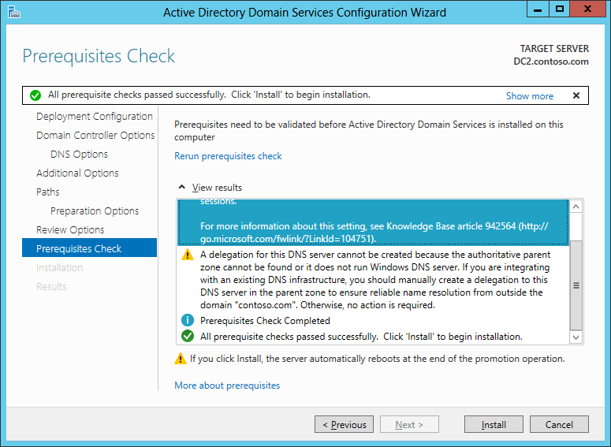Click Rerun prerequisites check link
Image resolution: width=611 pixels, height=447 pixels.
click(228, 156)
